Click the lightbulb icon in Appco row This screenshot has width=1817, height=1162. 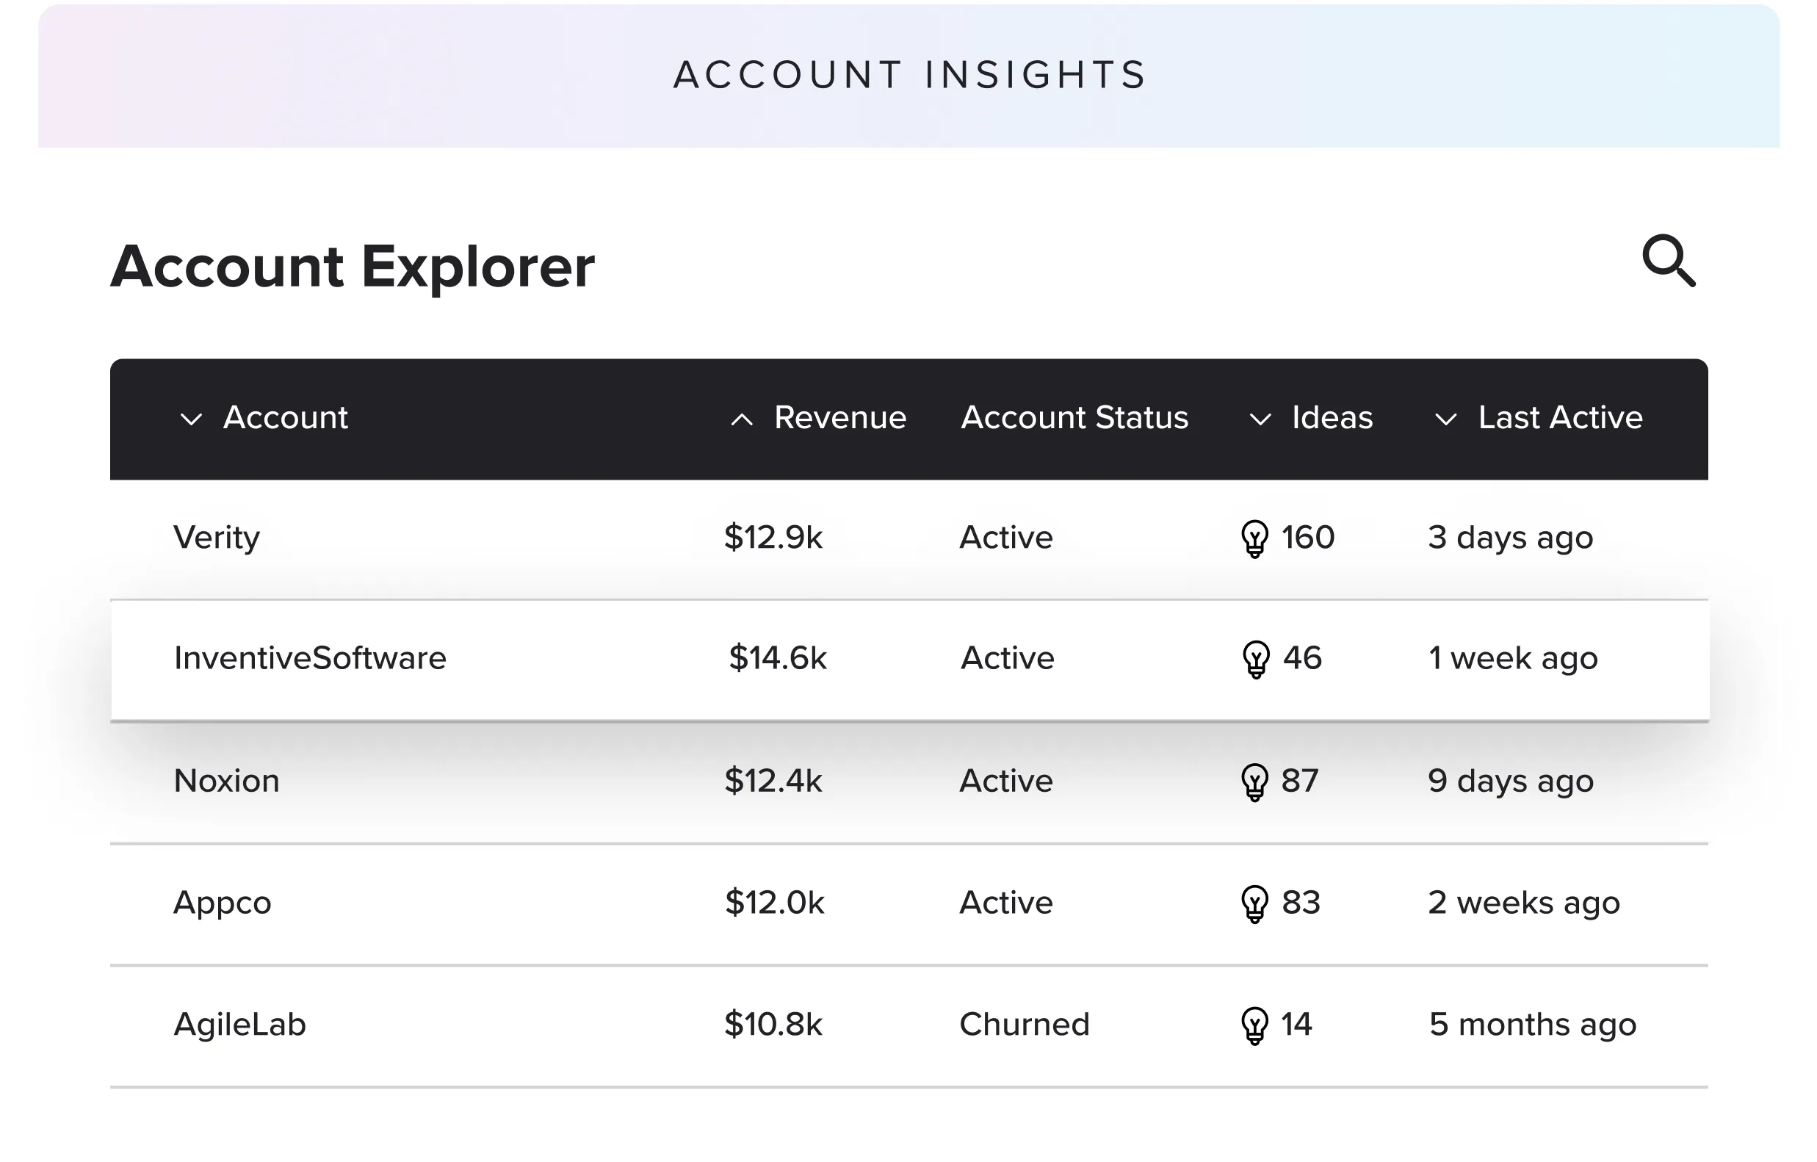(1254, 903)
